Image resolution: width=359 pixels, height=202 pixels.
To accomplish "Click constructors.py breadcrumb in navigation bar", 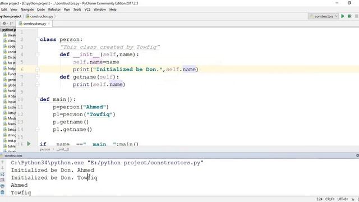I will (x=39, y=16).
